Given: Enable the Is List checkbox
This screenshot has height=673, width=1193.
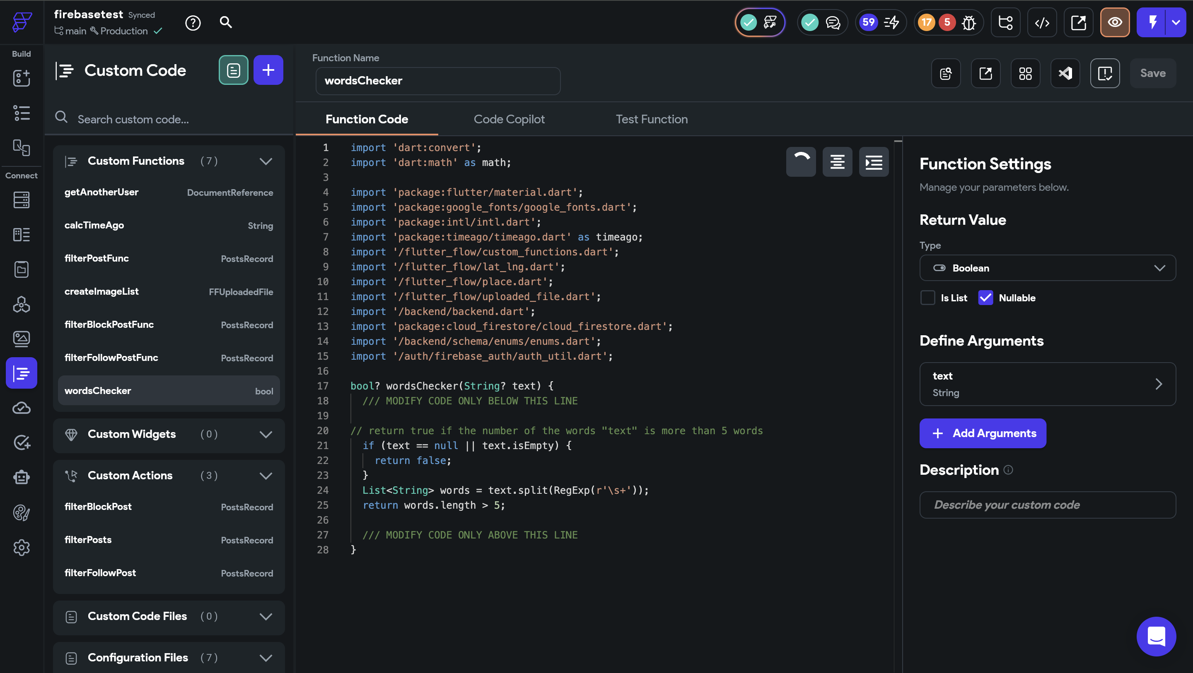Looking at the screenshot, I should pos(927,298).
